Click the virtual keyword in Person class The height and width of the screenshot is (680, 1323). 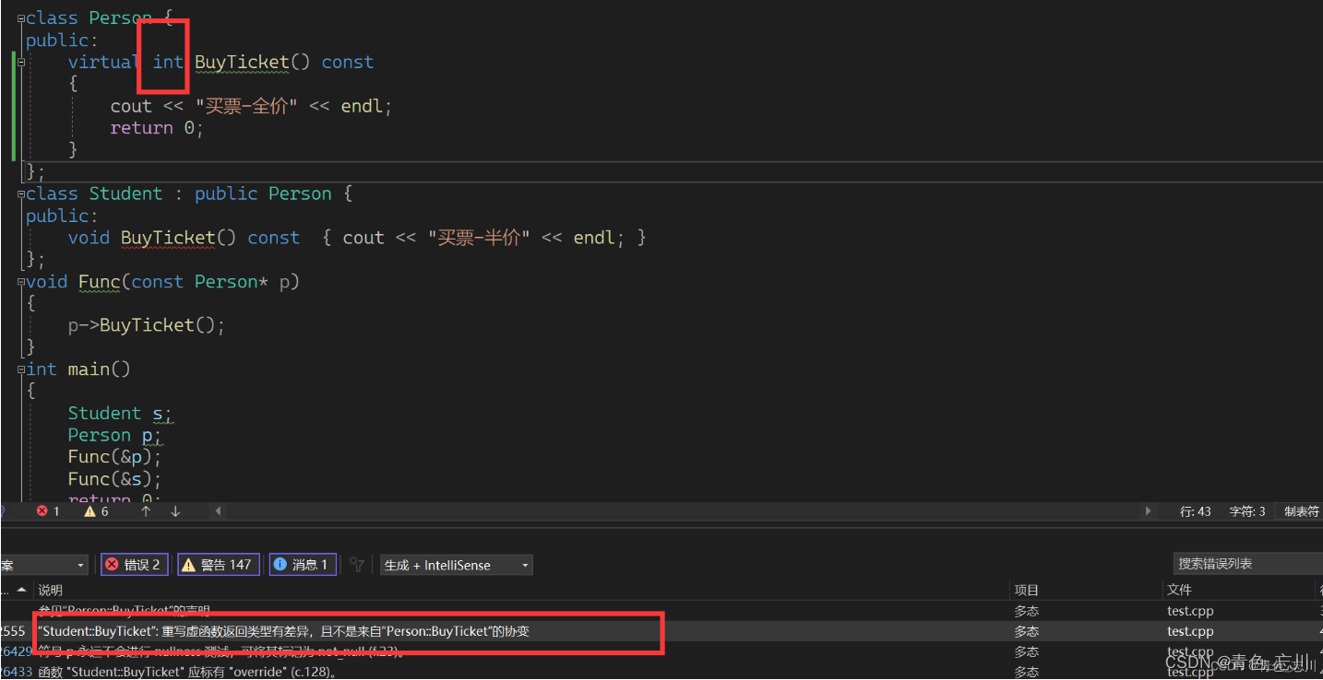point(104,62)
